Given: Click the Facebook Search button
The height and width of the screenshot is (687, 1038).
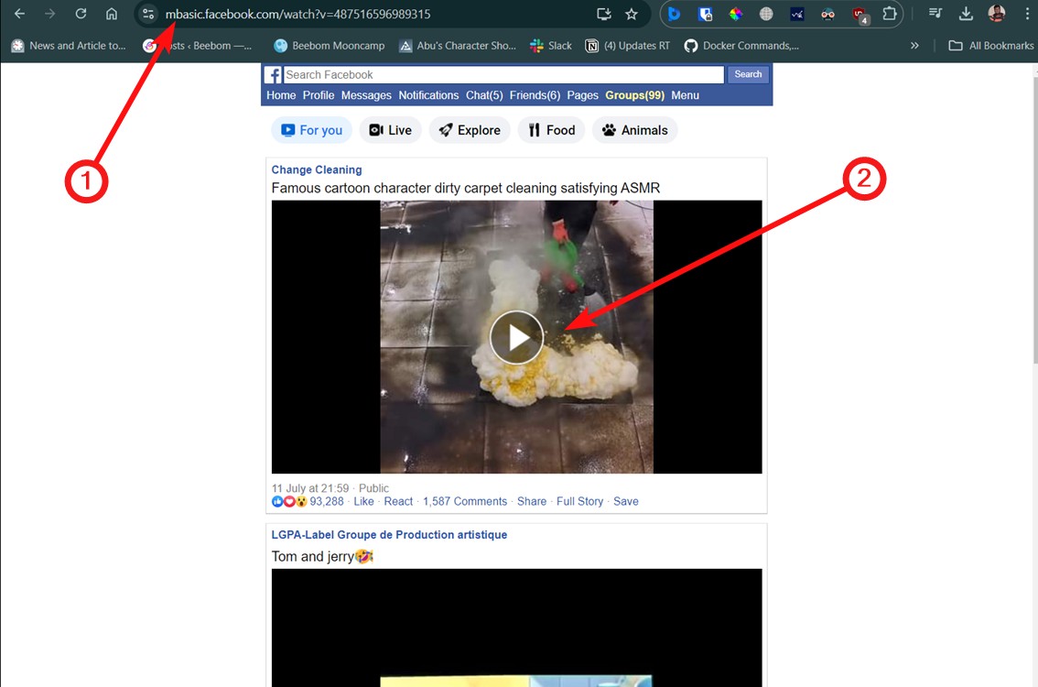Looking at the screenshot, I should 748,74.
